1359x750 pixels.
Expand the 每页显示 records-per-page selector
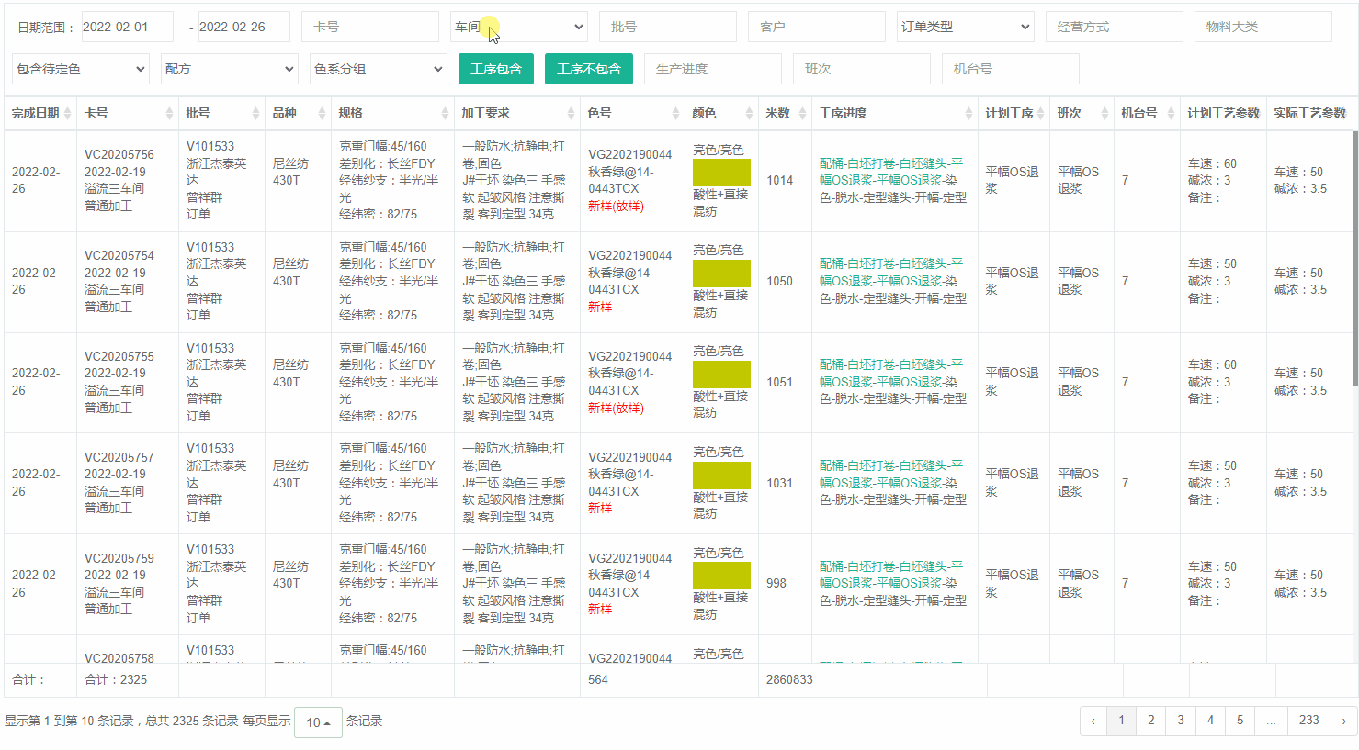(318, 721)
